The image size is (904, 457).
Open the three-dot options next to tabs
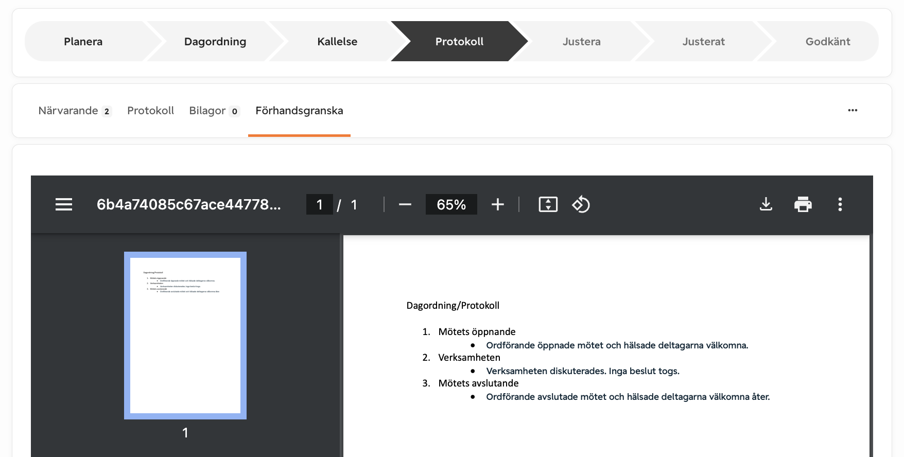pos(853,110)
